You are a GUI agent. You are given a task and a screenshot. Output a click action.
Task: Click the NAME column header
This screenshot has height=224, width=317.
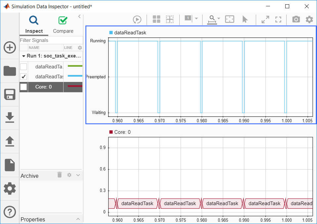tap(45, 48)
